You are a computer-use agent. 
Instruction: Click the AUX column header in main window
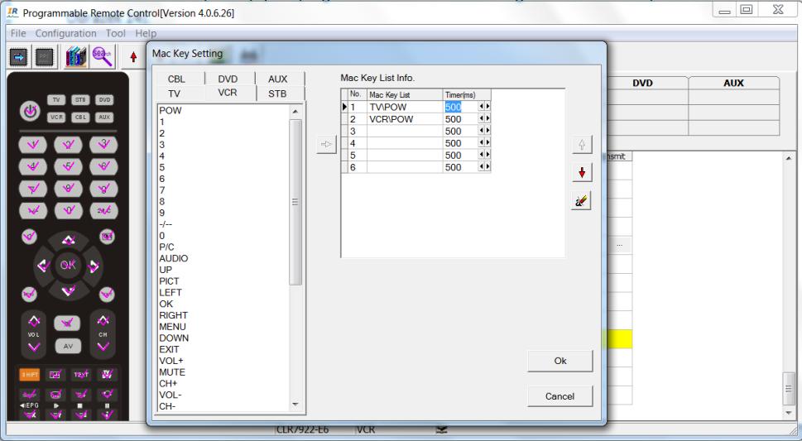click(733, 83)
